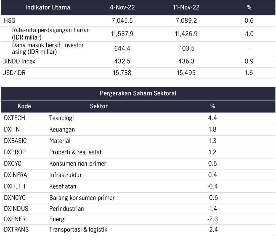Click the IHSG percent change 0.6

[249, 21]
